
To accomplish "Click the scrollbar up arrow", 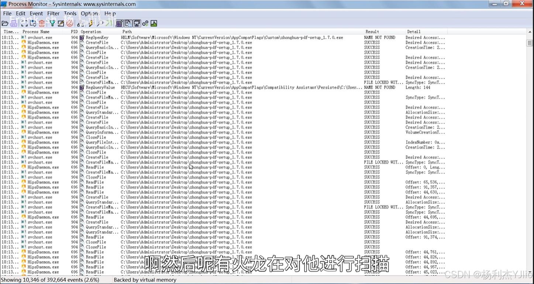I will point(530,32).
